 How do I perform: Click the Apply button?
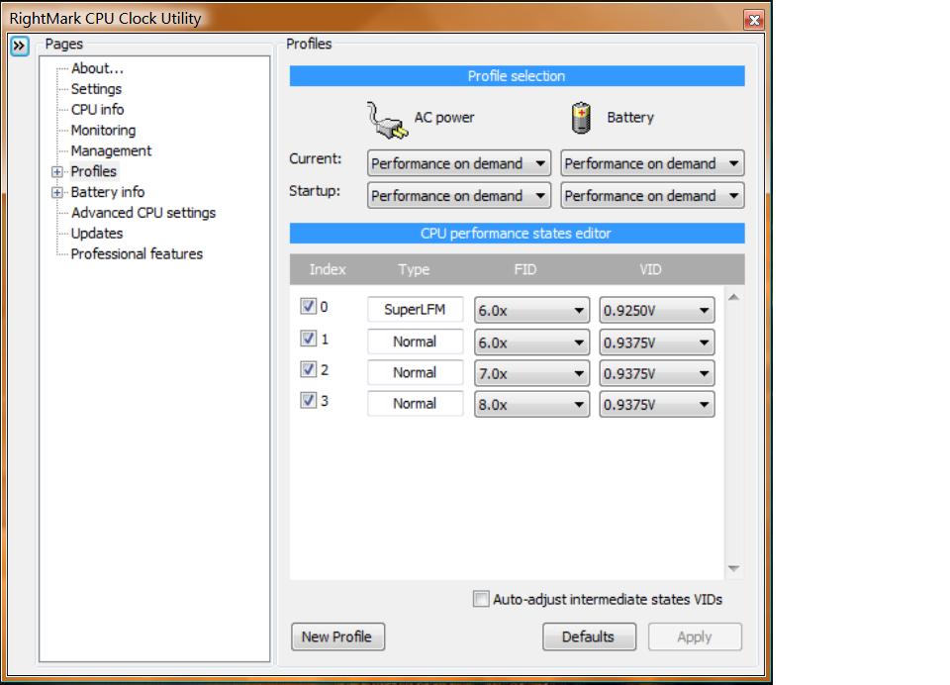(695, 636)
